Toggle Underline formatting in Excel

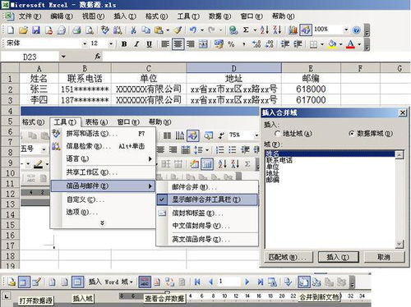149,44
